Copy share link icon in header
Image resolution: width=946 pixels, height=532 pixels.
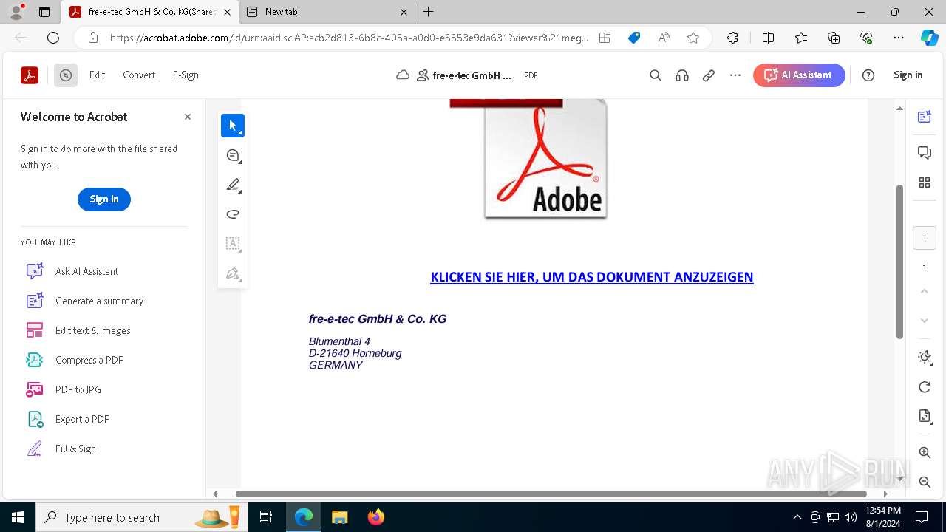709,75
